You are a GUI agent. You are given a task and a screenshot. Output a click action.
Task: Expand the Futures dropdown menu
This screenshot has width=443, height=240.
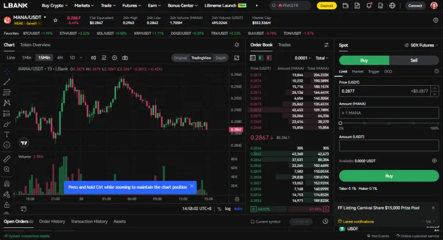point(132,5)
